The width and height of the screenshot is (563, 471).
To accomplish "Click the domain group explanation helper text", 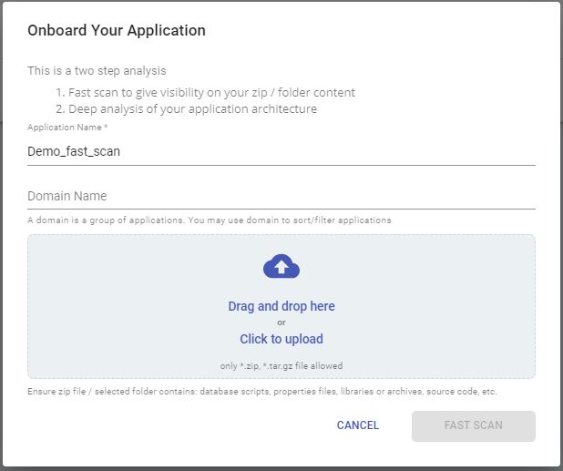I will pos(210,220).
